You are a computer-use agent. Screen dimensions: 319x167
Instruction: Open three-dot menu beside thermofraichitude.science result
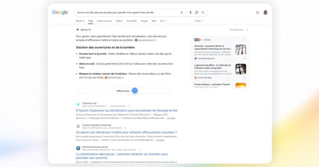[140, 150]
